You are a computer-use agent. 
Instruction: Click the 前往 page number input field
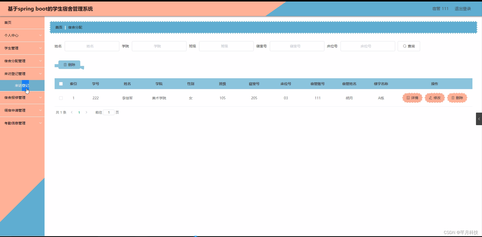[108, 112]
